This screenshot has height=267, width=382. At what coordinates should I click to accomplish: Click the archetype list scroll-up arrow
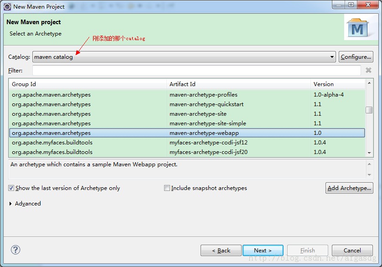click(x=369, y=83)
